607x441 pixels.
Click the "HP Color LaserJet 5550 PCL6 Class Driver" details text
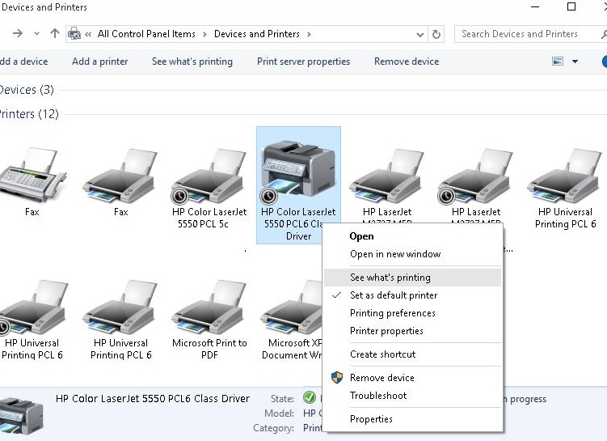[x=153, y=398]
